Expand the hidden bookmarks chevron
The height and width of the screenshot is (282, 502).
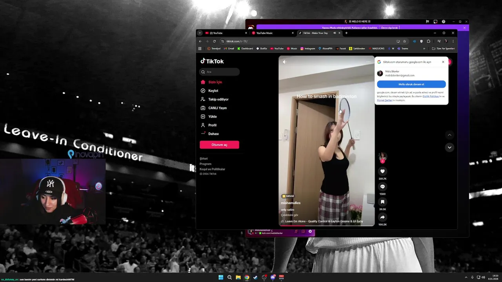point(424,49)
